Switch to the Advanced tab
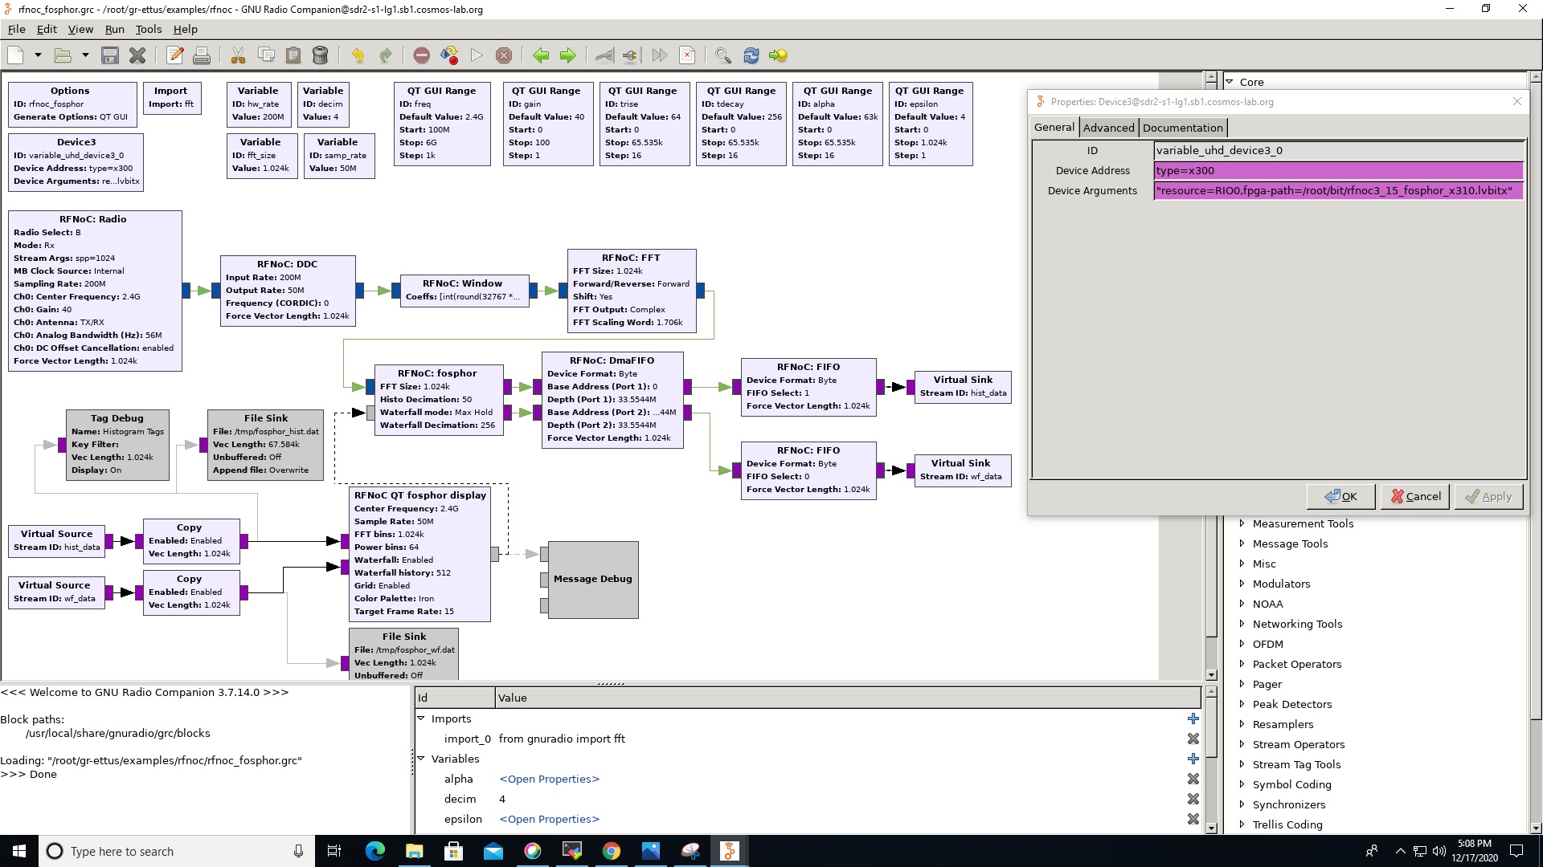Image resolution: width=1543 pixels, height=867 pixels. (x=1108, y=128)
